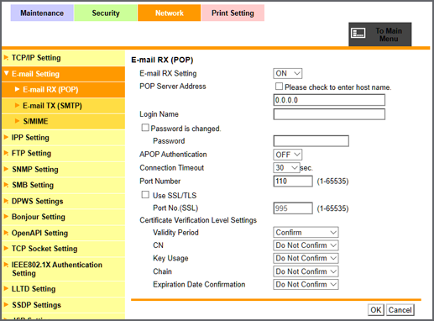Click the Port No.(SSL) field
Viewport: 434px width, 321px height.
click(293, 208)
